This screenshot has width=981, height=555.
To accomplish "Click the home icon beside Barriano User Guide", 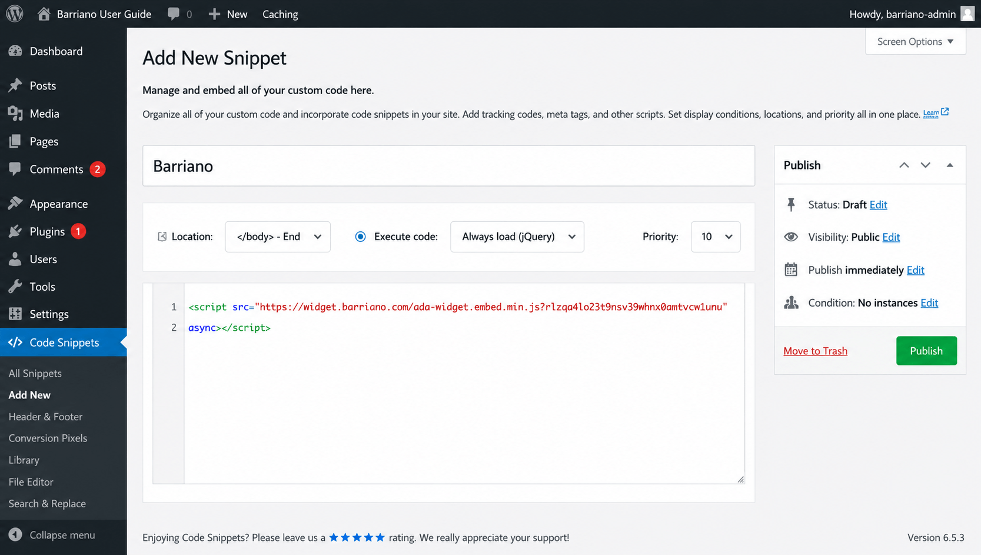I will pos(44,14).
